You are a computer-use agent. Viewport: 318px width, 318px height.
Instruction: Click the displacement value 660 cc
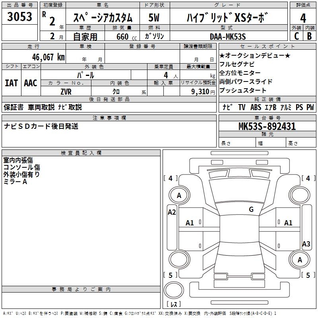pos(126,37)
